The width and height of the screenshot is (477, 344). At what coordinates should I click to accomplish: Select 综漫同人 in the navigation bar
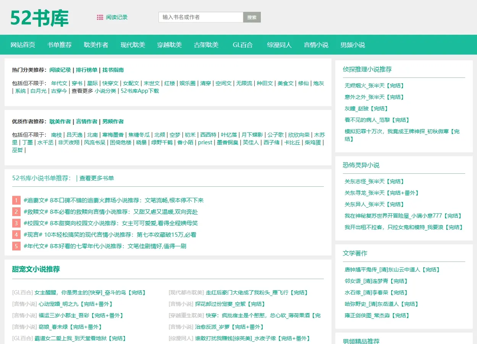pos(280,45)
